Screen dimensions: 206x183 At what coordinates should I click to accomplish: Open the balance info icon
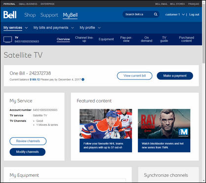click(83, 79)
